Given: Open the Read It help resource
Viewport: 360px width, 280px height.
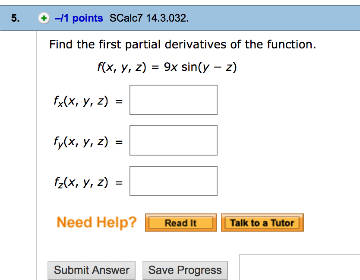Looking at the screenshot, I should pos(180,222).
